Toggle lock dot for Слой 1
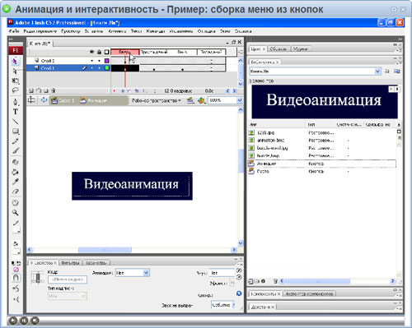Image resolution: width=412 pixels, height=328 pixels. click(99, 68)
